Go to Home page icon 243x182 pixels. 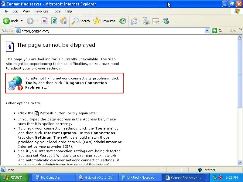point(64,21)
